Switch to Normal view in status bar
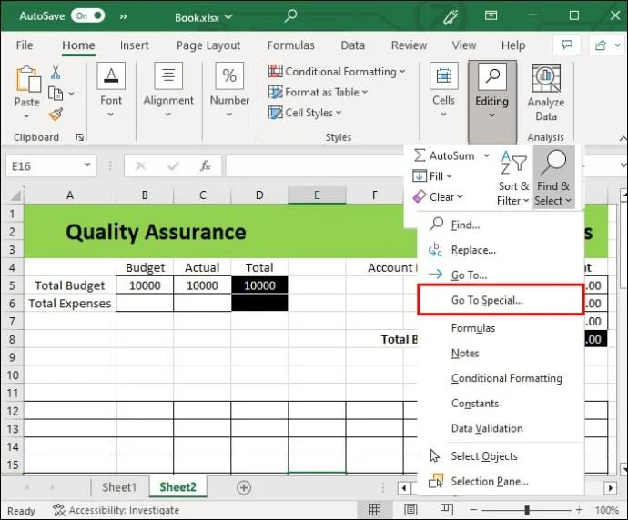The height and width of the screenshot is (520, 628). [374, 511]
